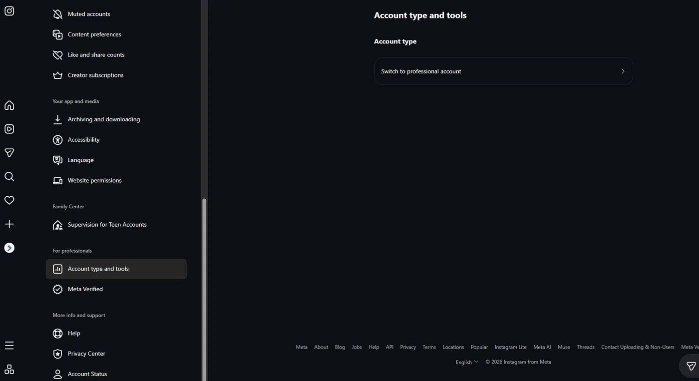
Task: Open Reels from the left rail
Action: [x=9, y=129]
